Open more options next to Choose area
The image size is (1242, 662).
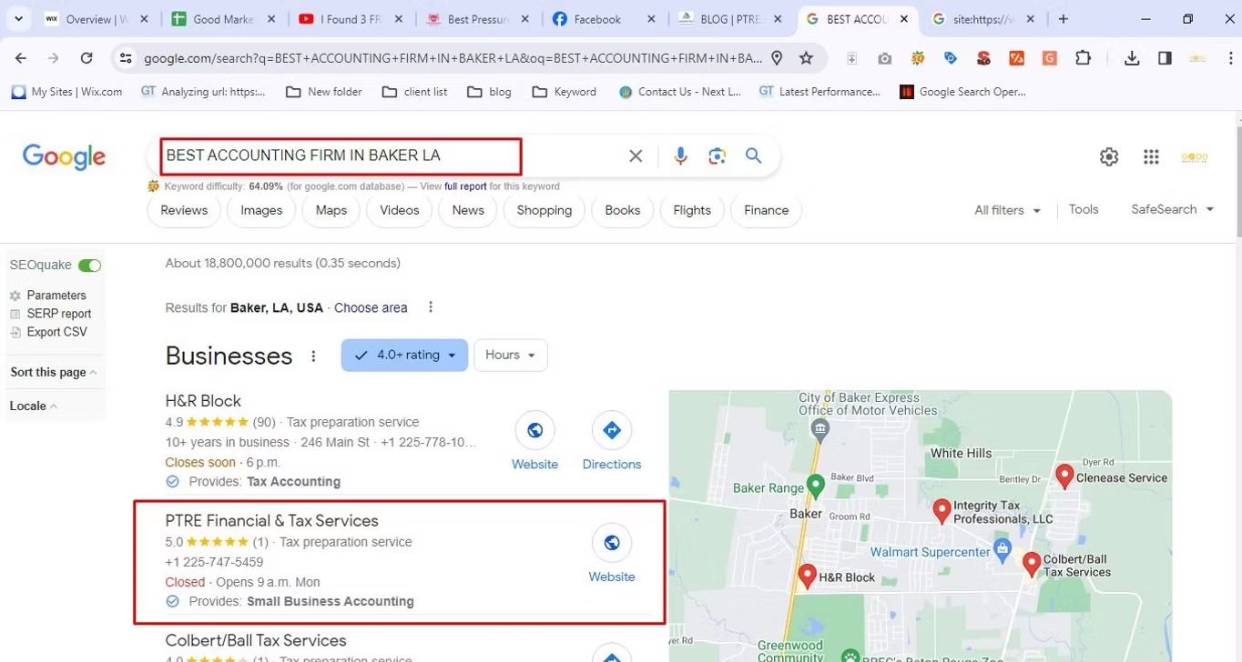coord(431,307)
